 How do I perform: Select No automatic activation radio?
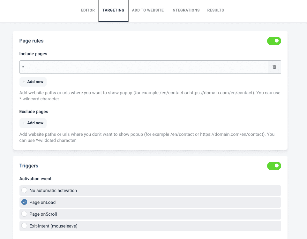pyautogui.click(x=24, y=190)
